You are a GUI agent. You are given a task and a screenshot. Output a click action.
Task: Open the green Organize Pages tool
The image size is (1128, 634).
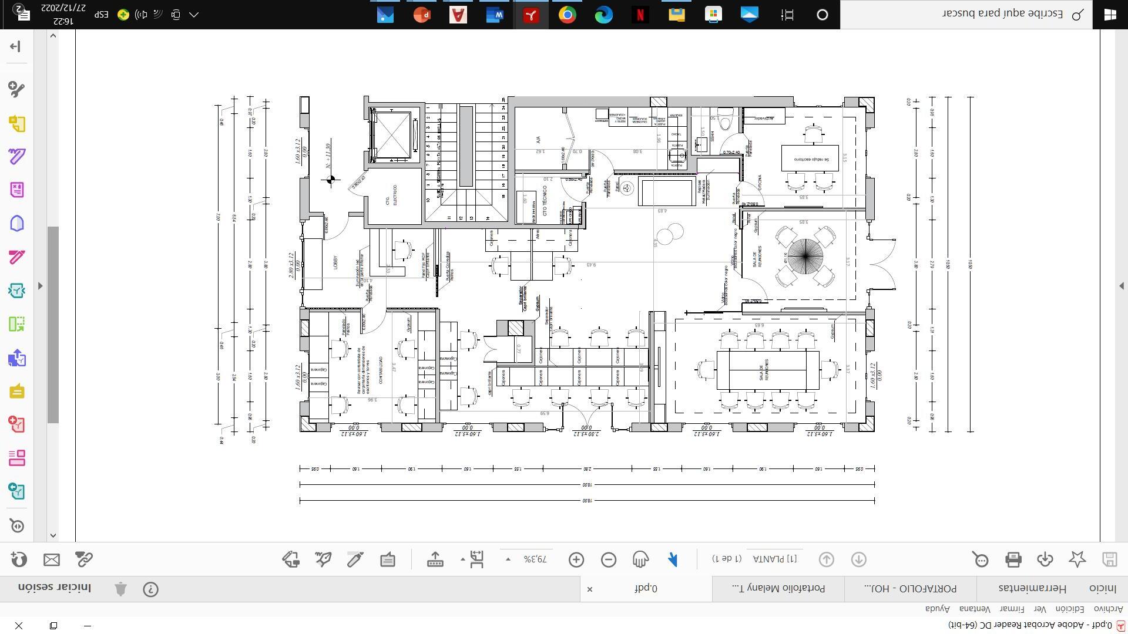pyautogui.click(x=17, y=324)
